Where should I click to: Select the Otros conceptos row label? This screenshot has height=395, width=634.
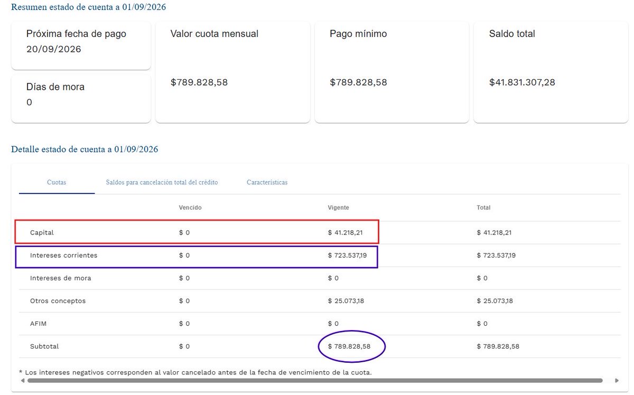(x=58, y=300)
